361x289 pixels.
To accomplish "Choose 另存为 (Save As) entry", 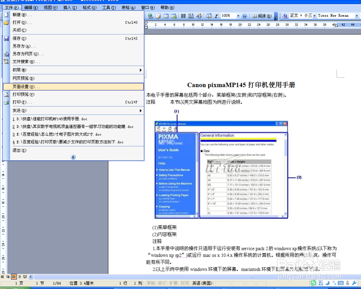I will click(x=73, y=46).
